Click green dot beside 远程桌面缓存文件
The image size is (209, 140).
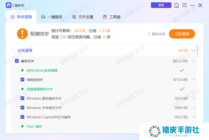point(22,89)
